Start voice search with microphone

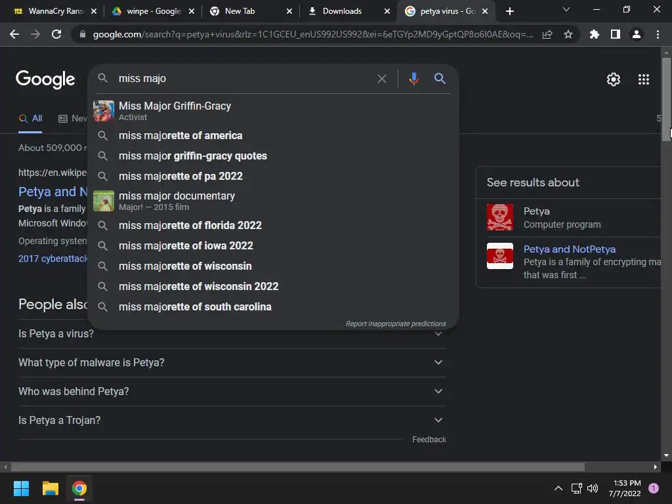(413, 79)
